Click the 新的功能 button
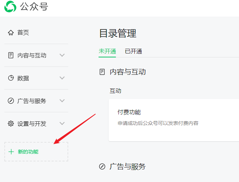The width and height of the screenshot is (239, 182). pos(36,152)
